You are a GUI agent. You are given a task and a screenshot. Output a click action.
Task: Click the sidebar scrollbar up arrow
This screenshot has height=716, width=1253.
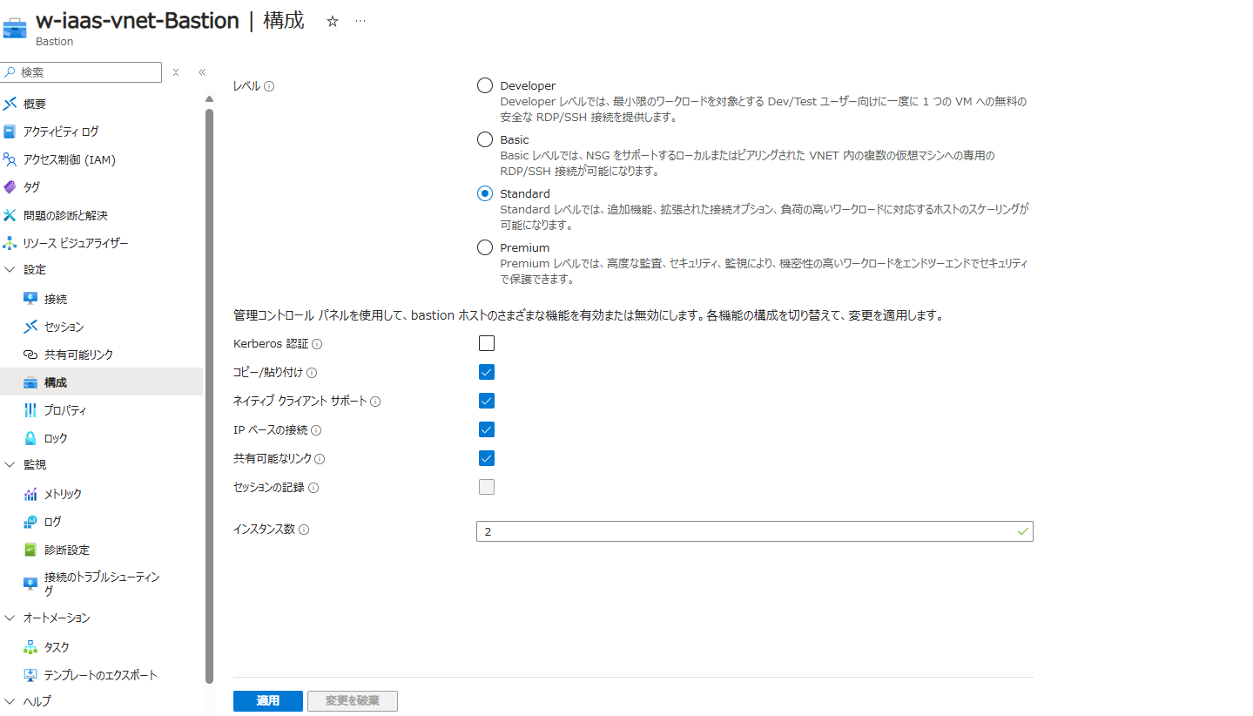(x=209, y=98)
